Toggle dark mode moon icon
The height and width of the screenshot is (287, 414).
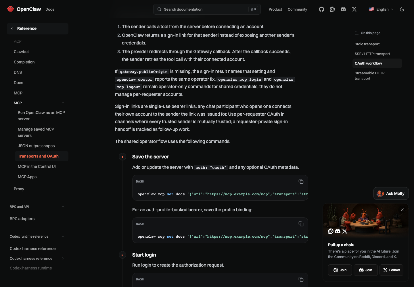pos(402,9)
